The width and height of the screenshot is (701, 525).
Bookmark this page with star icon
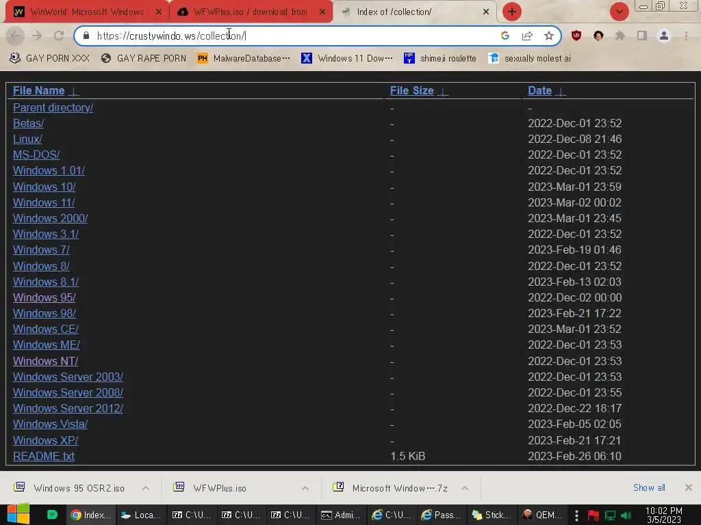point(549,36)
